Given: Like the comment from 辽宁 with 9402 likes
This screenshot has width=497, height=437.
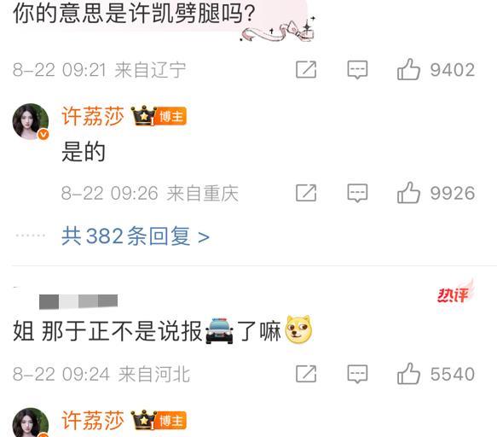Looking at the screenshot, I should [x=408, y=69].
